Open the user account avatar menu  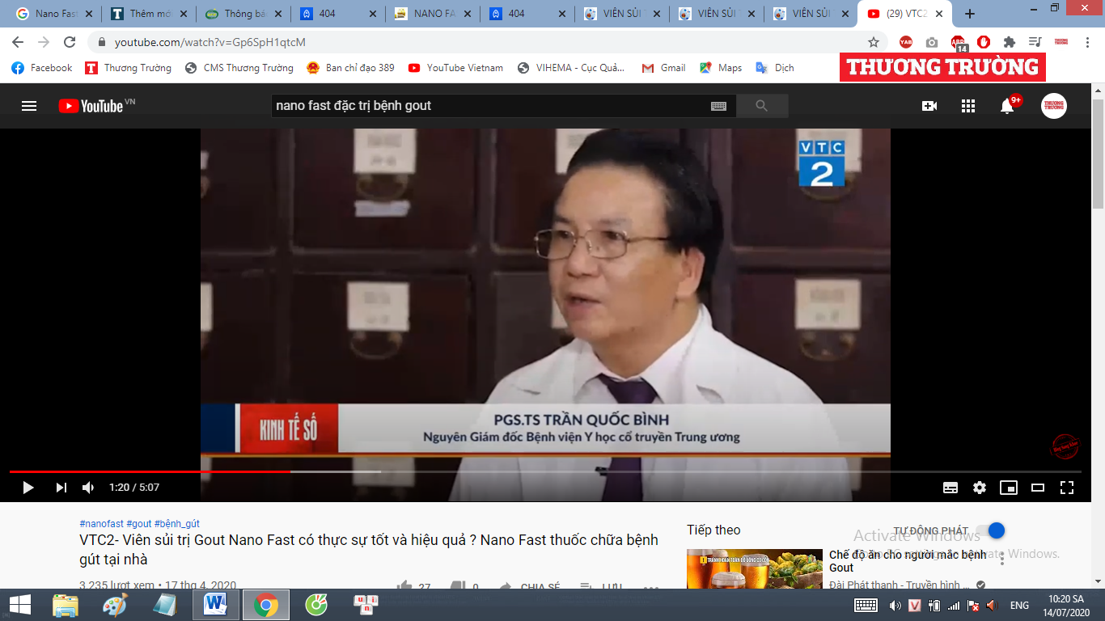tap(1053, 106)
